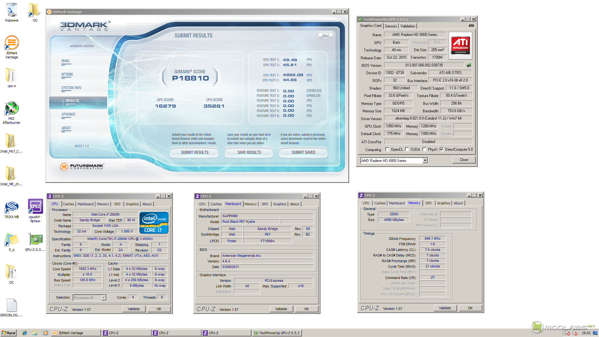Toggle the PhysX checkbox in GPU-Z
Image resolution: width=599 pixels, height=337 pixels.
pos(424,149)
